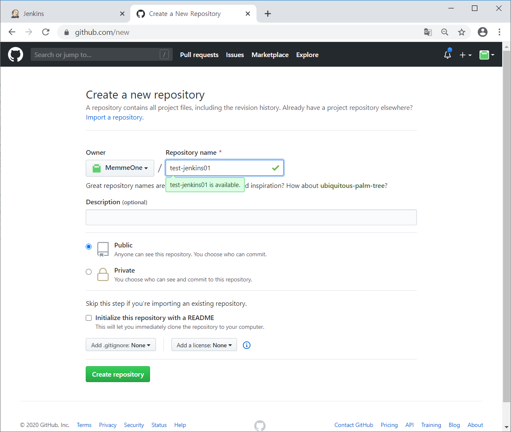Open the About footer link
The width and height of the screenshot is (511, 432).
click(x=475, y=425)
